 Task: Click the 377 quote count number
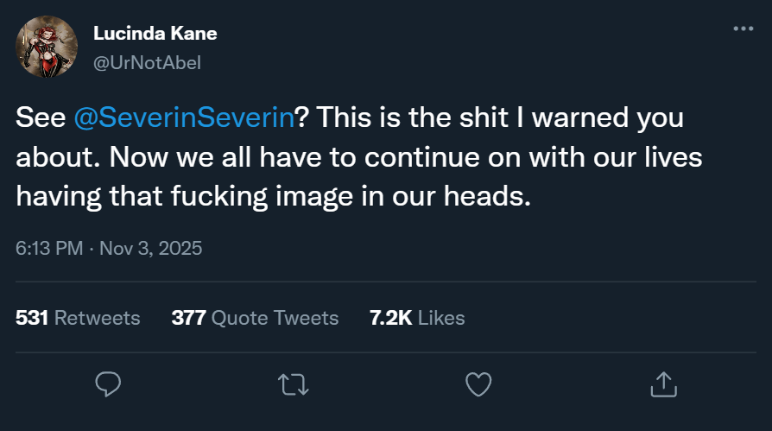(x=188, y=318)
